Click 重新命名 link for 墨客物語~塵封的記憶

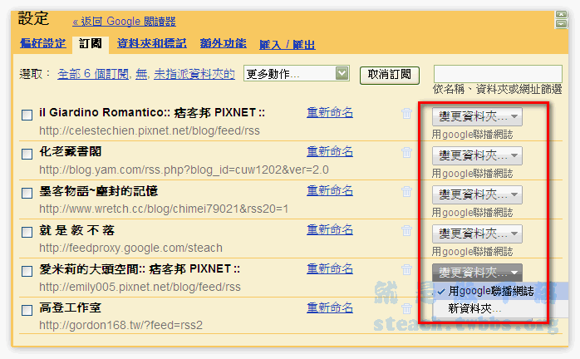(330, 190)
